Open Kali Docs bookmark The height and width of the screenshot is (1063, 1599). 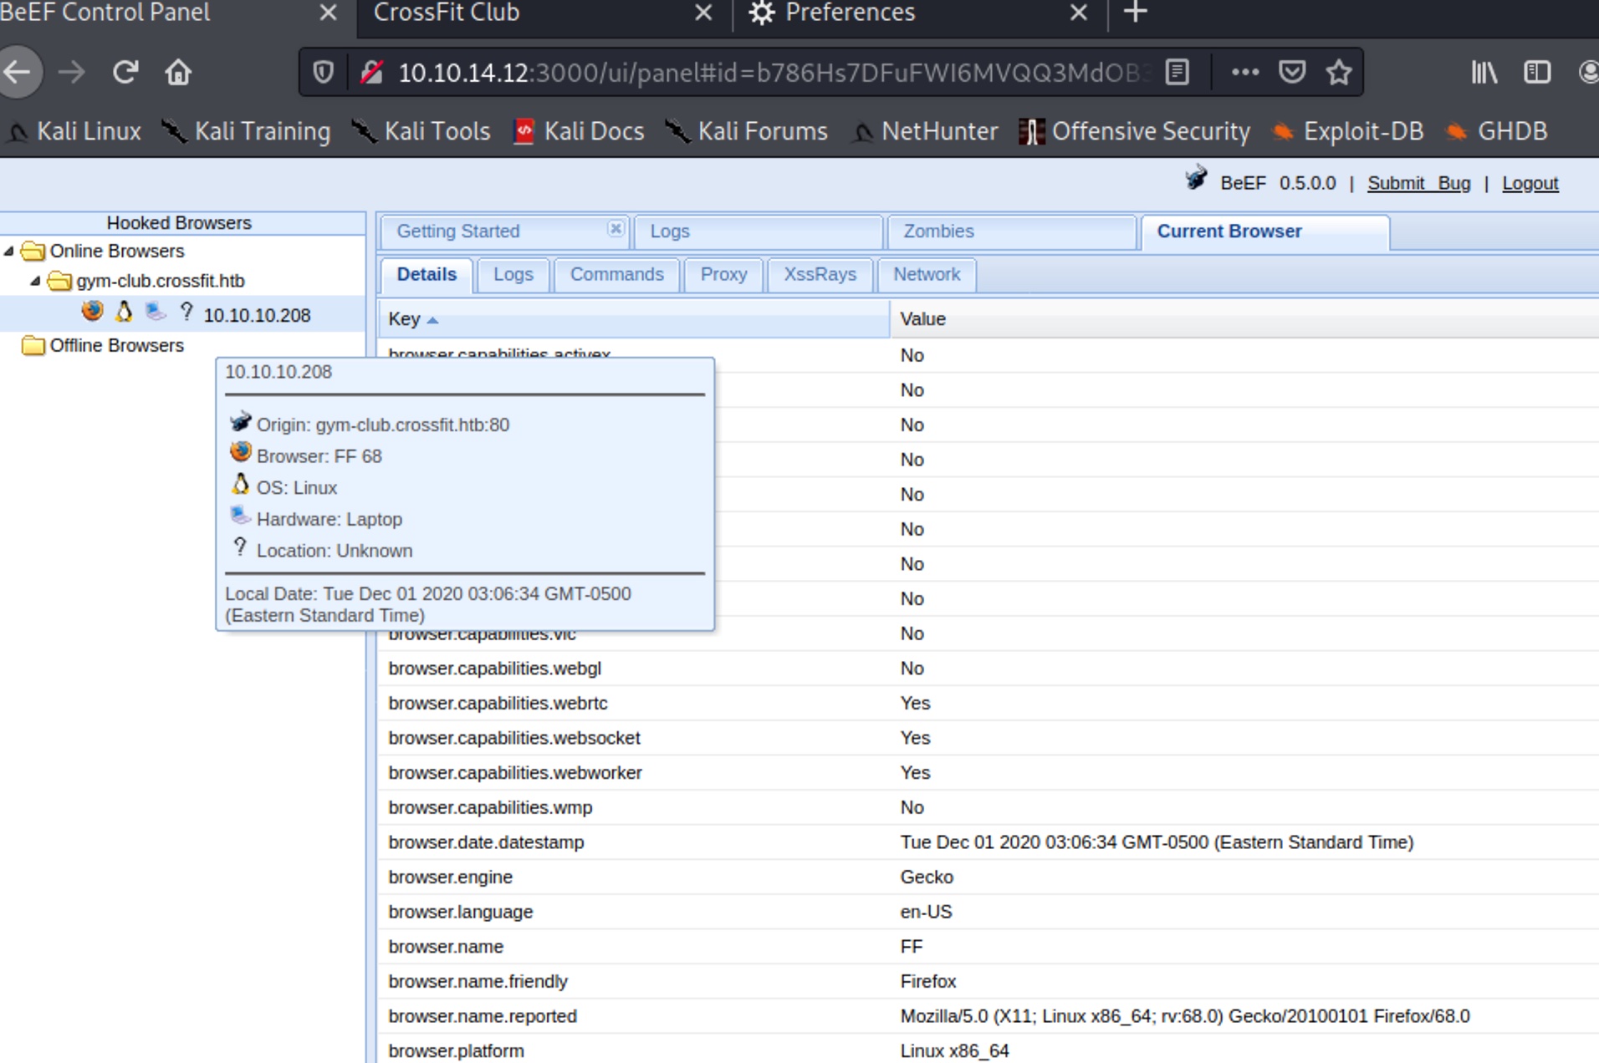pos(579,131)
